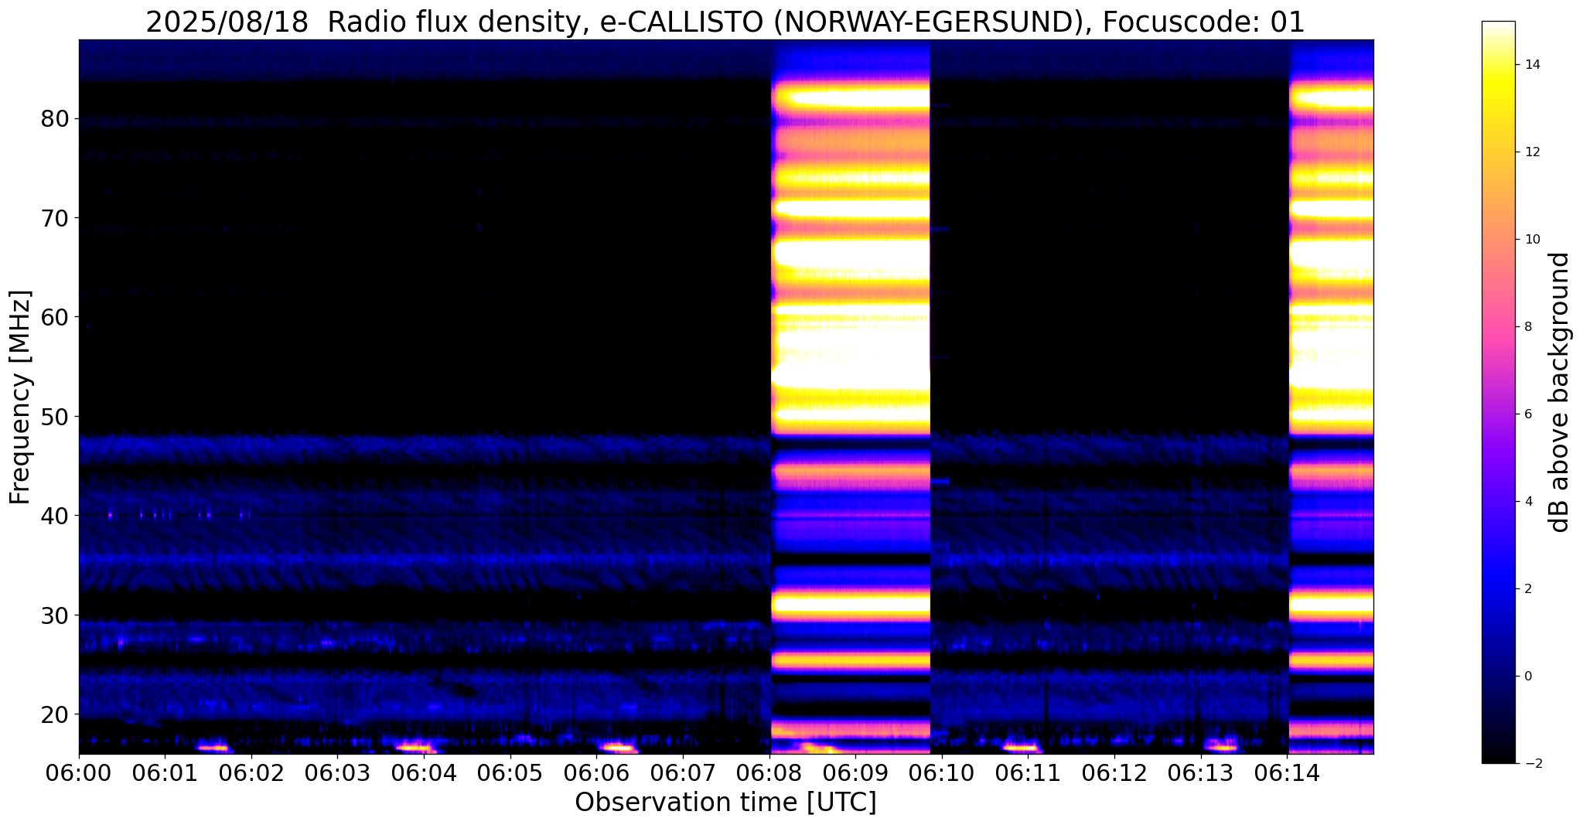This screenshot has height=825, width=1583.
Task: Click the colorbar tick label 12
Action: click(x=1532, y=152)
